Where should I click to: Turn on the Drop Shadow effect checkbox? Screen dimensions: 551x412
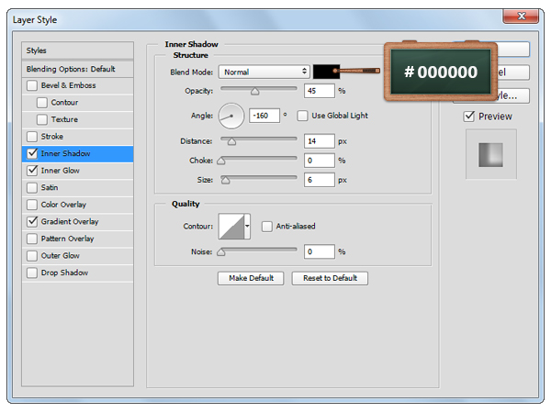[x=33, y=273]
